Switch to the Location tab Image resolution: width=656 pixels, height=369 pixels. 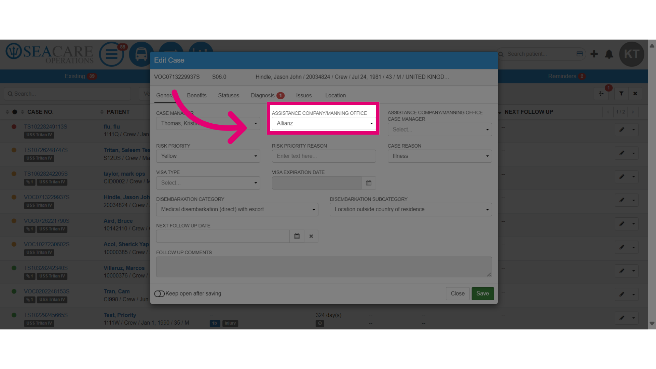336,96
